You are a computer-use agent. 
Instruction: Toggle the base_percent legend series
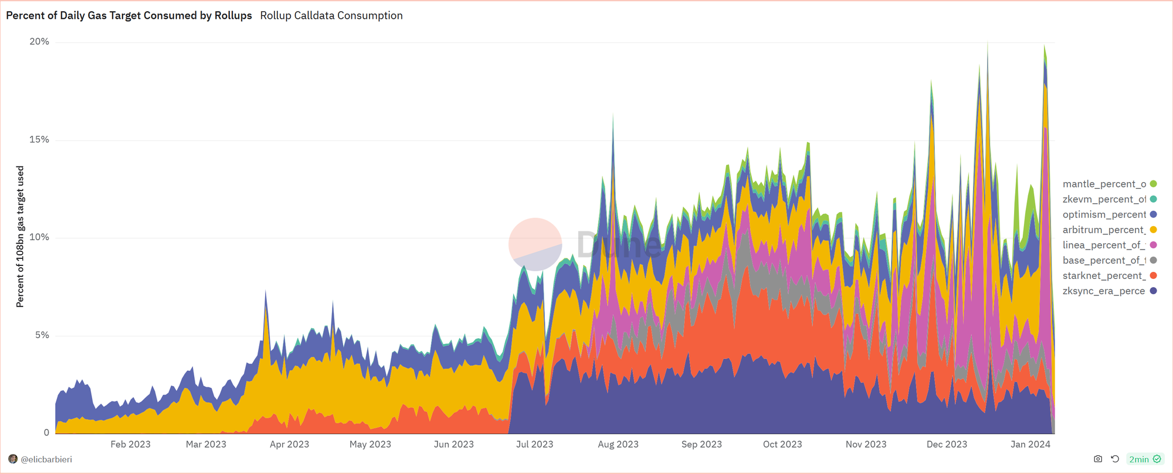click(x=1109, y=260)
